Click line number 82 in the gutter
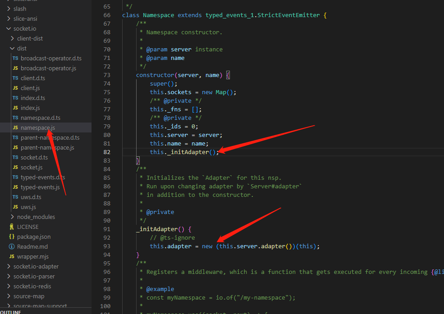444x314 pixels. [106, 152]
